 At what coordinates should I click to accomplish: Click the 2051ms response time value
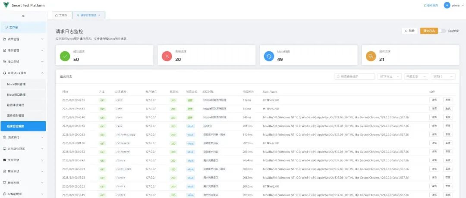click(247, 126)
